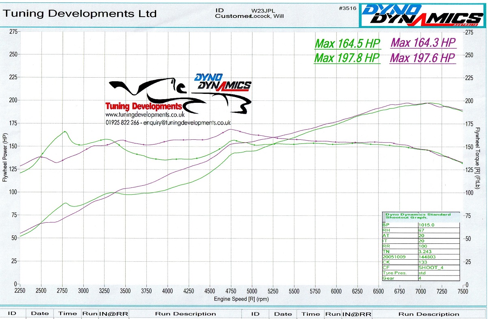This screenshot has height=319, width=488.
Task: Click the AT row label in table
Action: [x=386, y=236]
